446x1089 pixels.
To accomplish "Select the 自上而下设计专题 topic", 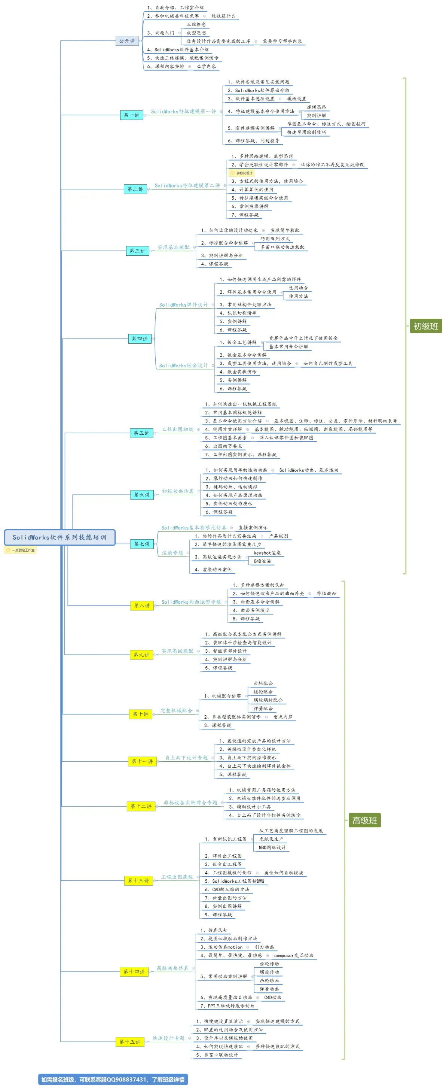I will (x=186, y=758).
